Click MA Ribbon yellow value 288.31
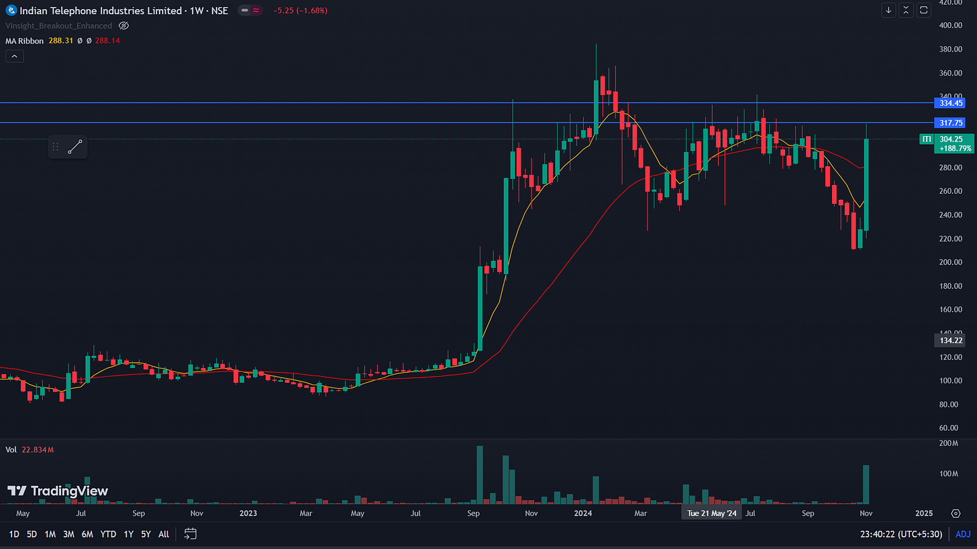This screenshot has height=549, width=977. [61, 41]
